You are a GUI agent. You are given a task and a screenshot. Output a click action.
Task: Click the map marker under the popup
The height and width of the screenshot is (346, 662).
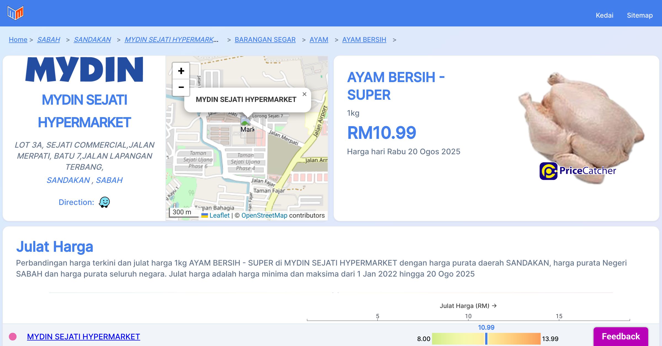tap(247, 127)
